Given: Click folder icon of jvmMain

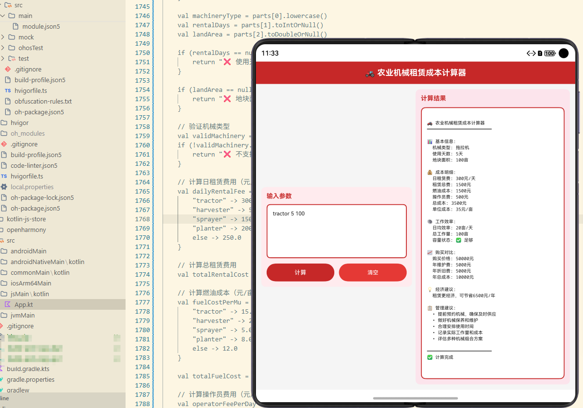Looking at the screenshot, I should click(x=4, y=315).
